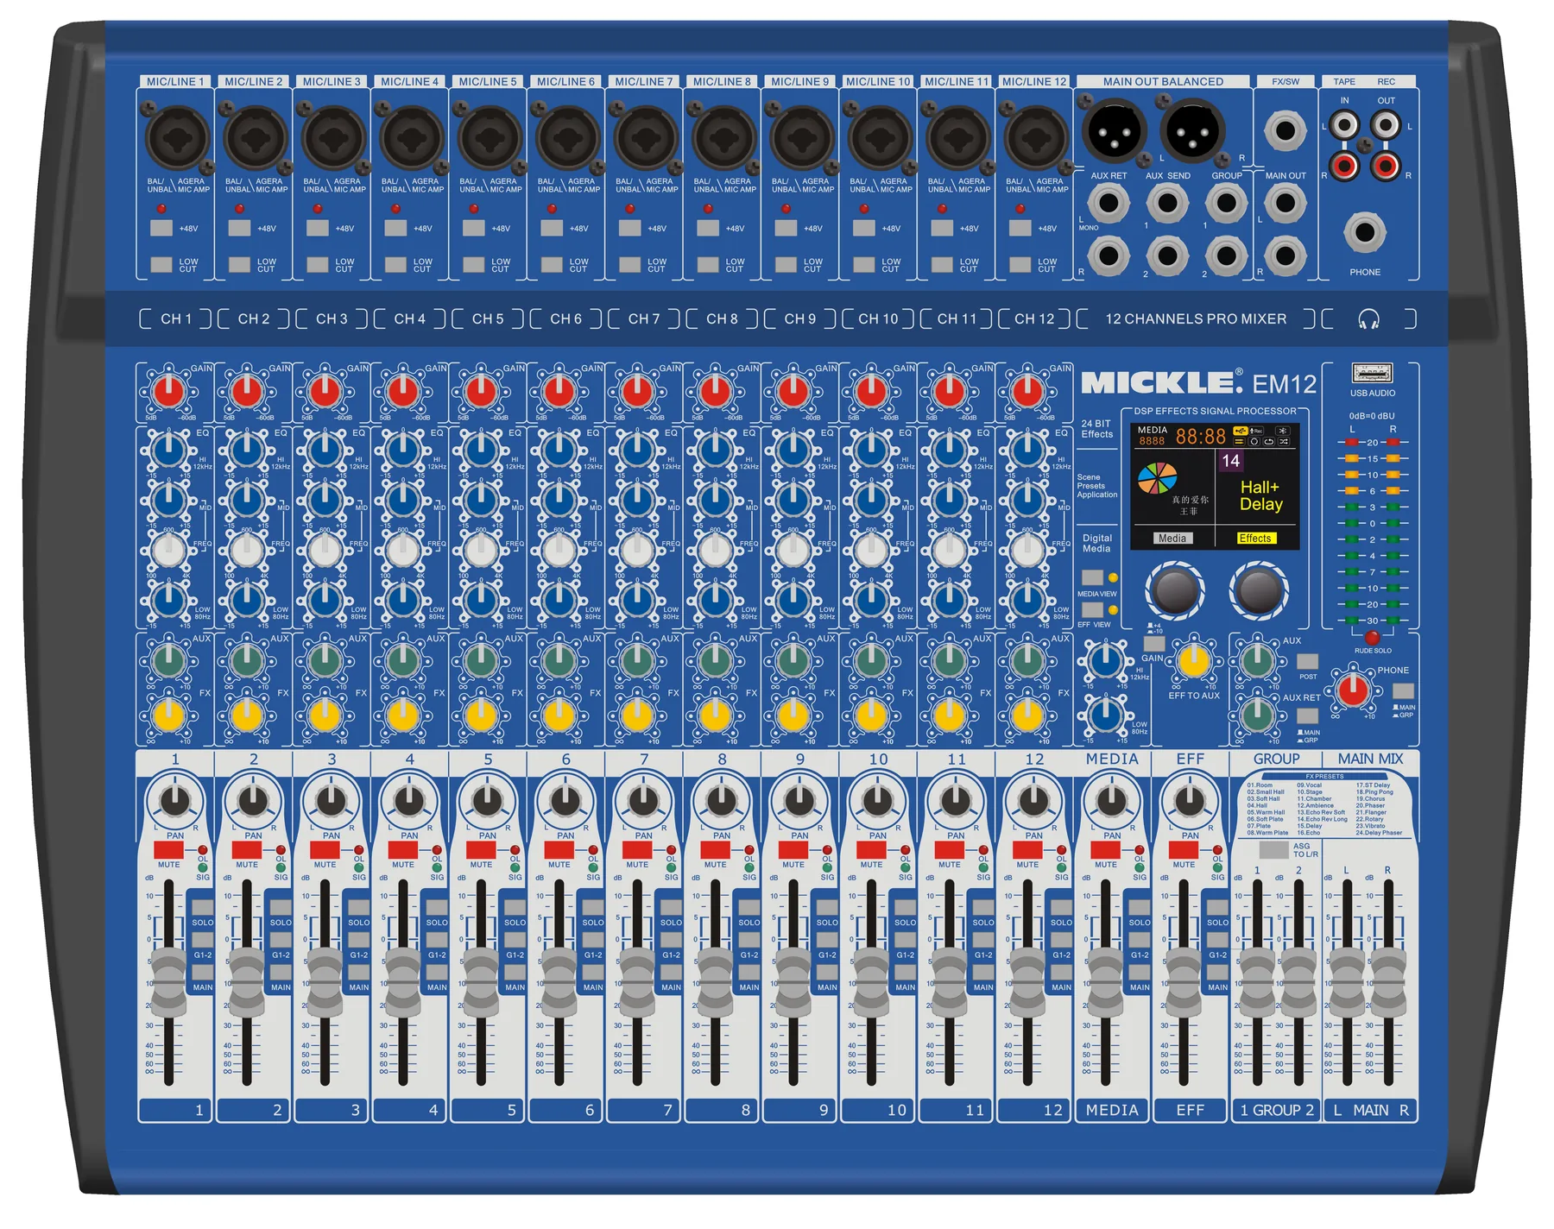The height and width of the screenshot is (1229, 1554).
Task: Click the MIC/LINE 12 combo input jack
Action: click(x=1036, y=138)
